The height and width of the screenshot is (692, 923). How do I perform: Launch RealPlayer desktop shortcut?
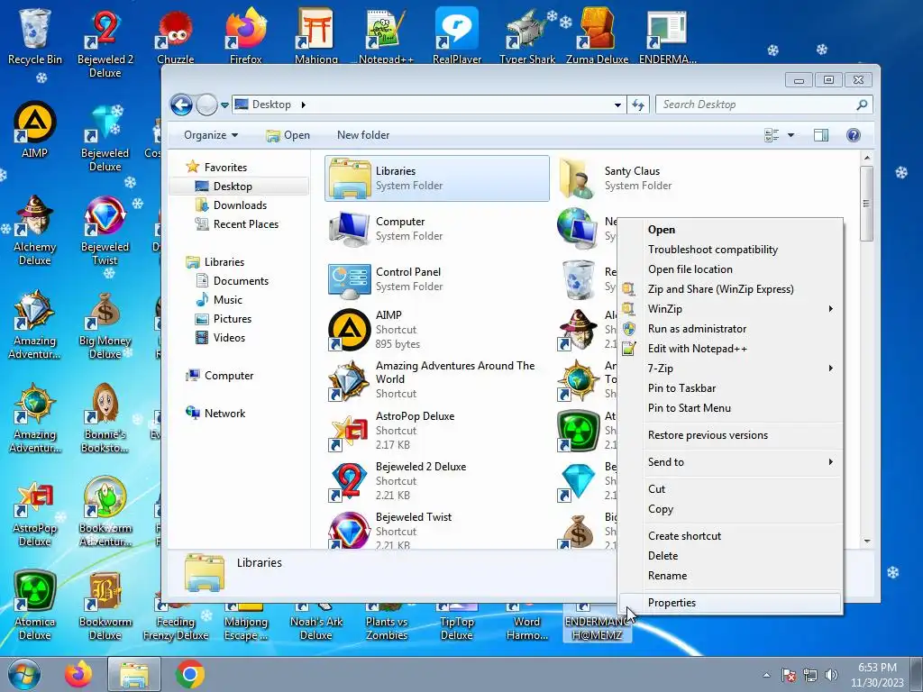coord(457,35)
